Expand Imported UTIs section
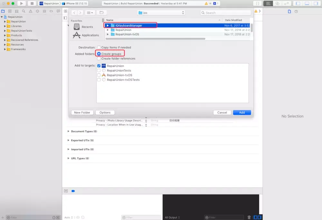Viewport: 322px width, 220px height. (x=68, y=149)
